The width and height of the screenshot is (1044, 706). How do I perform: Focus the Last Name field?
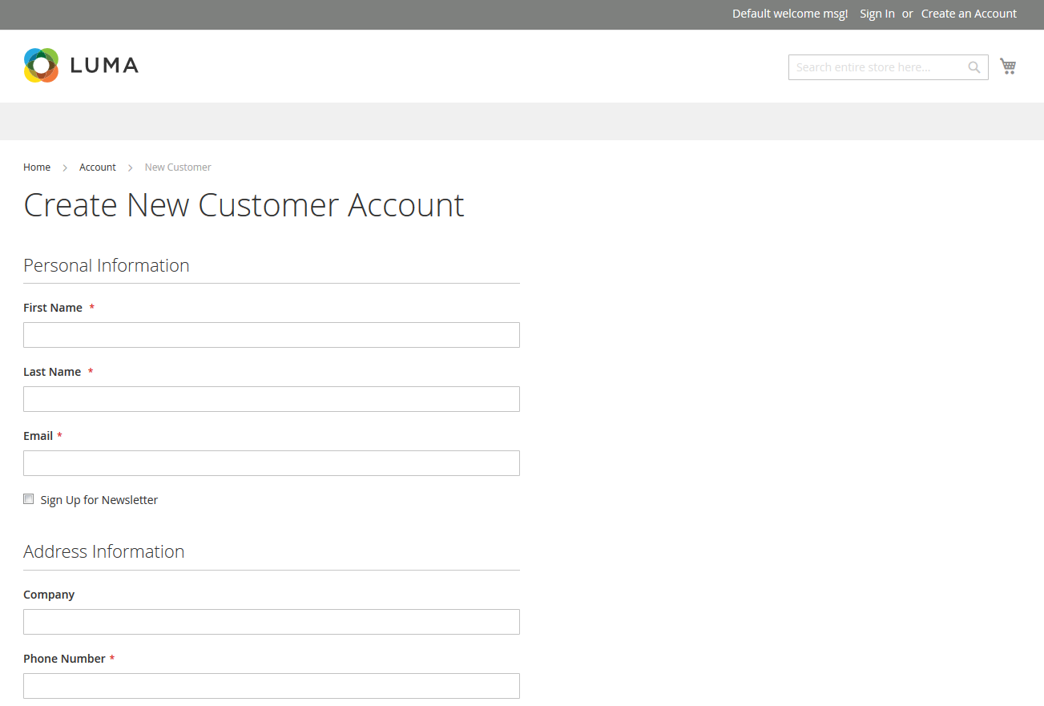(x=272, y=399)
